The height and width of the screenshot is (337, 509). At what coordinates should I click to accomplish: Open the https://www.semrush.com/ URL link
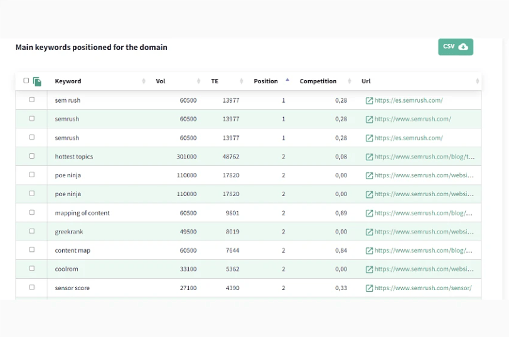pyautogui.click(x=412, y=119)
